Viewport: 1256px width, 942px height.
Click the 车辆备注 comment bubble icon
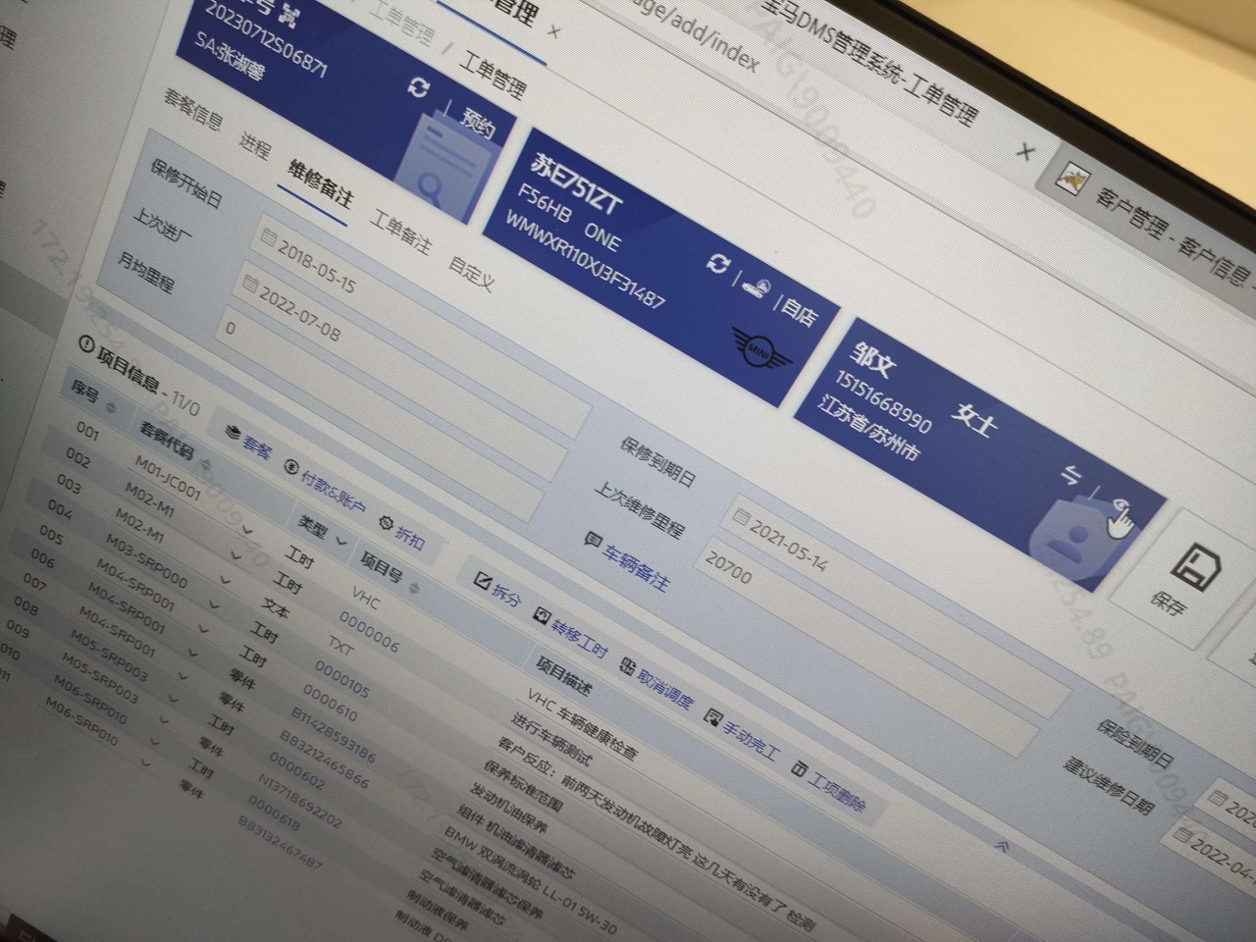[x=593, y=539]
